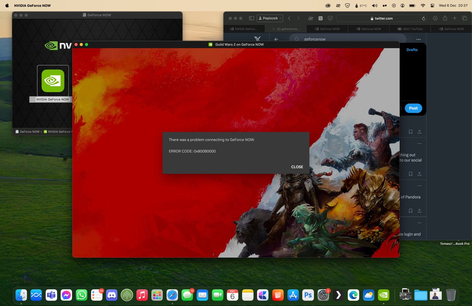Click the 'GeForce NOW' path item in Finder
This screenshot has width=472, height=306.
coord(27,132)
